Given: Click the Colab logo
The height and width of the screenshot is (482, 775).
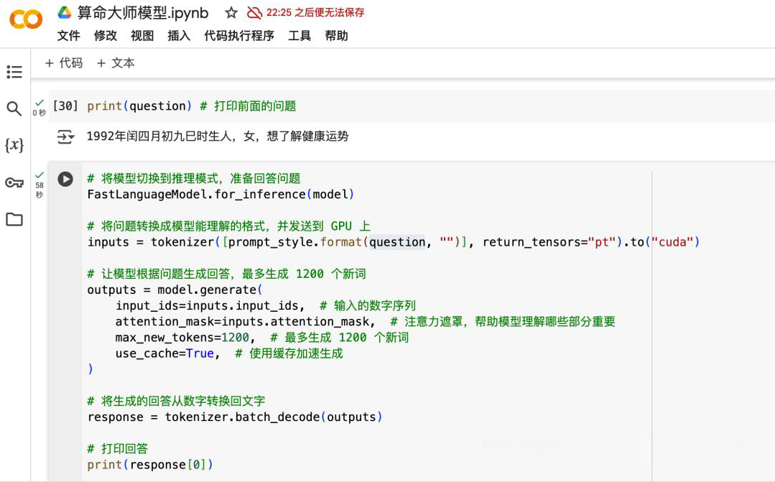Looking at the screenshot, I should click(26, 20).
